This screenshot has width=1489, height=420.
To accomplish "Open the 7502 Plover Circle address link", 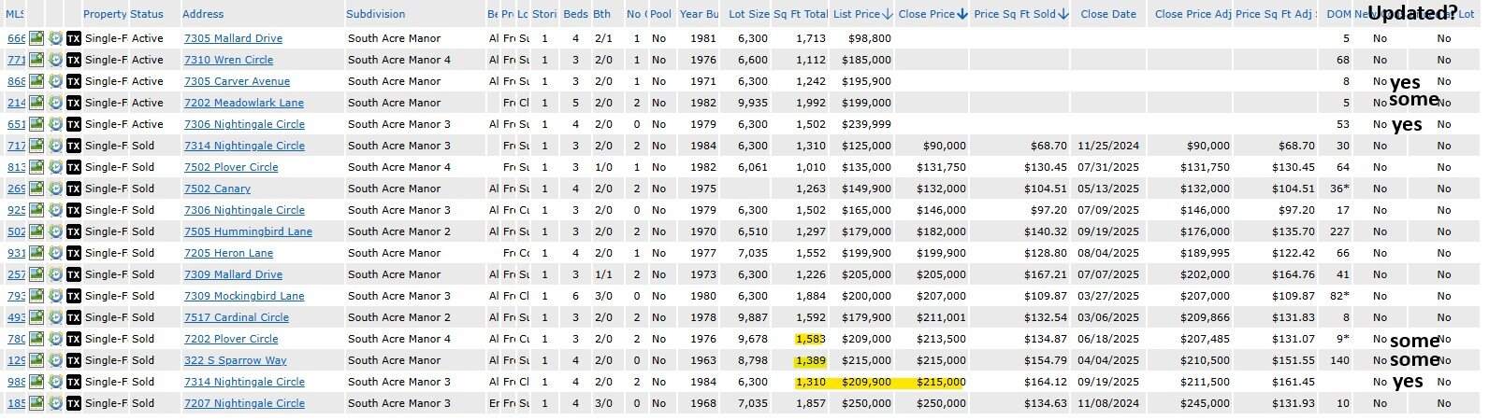I will click(231, 167).
